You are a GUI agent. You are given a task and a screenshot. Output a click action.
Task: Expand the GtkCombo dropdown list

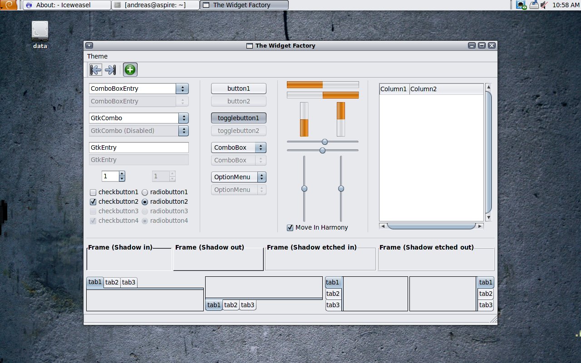[183, 118]
